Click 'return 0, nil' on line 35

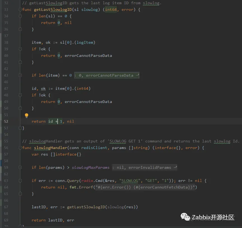tap(56, 23)
